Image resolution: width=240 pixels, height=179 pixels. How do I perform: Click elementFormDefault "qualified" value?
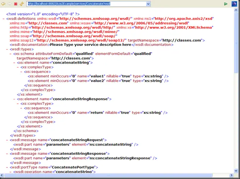(142, 54)
